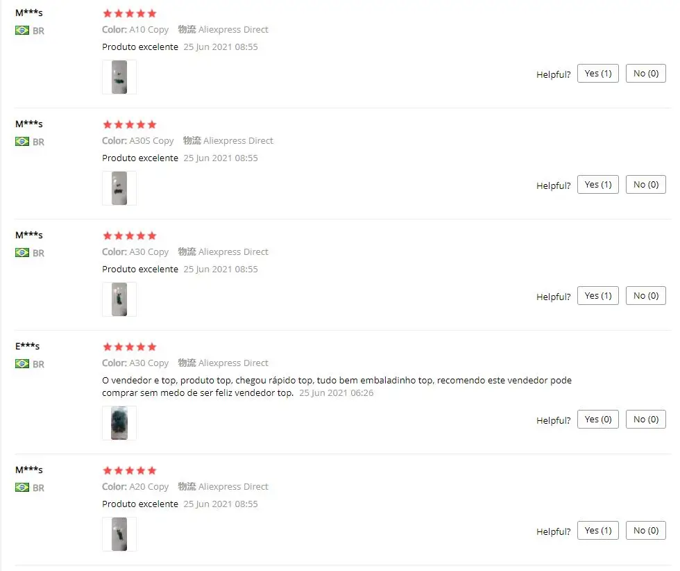Click No (0) on A20 Copy review
Viewport: 680px width, 571px height.
tap(646, 531)
